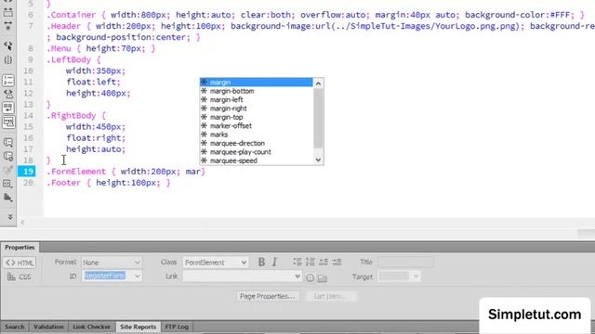This screenshot has height=334, width=595.
Task: Select marquee-speed in the code hint list
Action: [x=257, y=161]
